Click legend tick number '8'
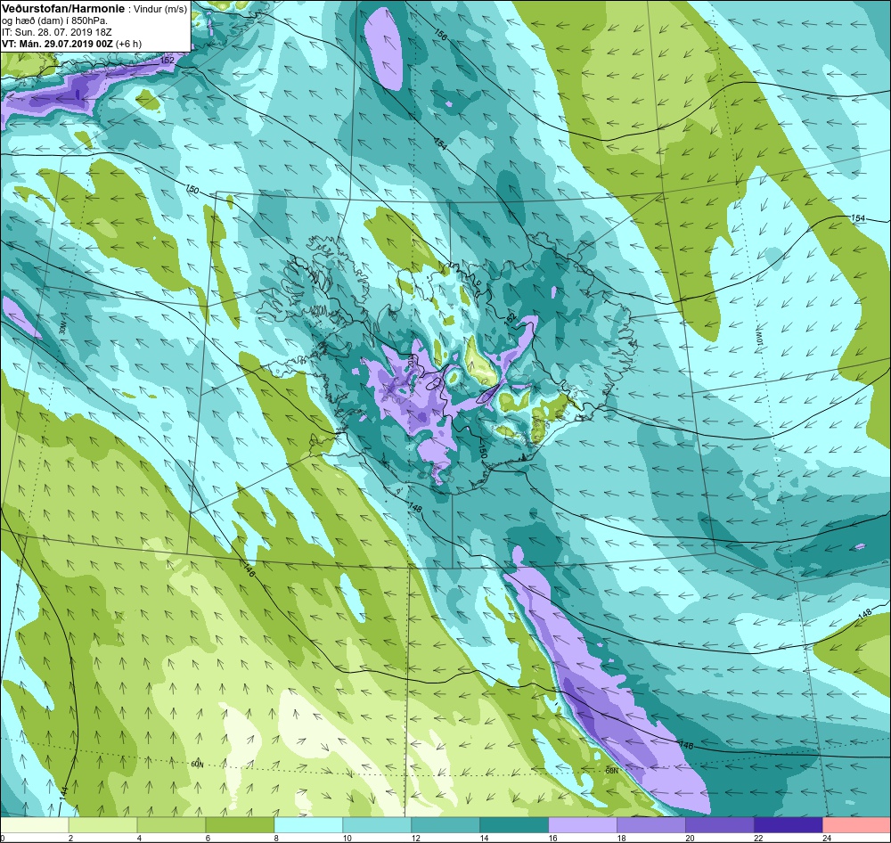The width and height of the screenshot is (891, 843). click(276, 838)
